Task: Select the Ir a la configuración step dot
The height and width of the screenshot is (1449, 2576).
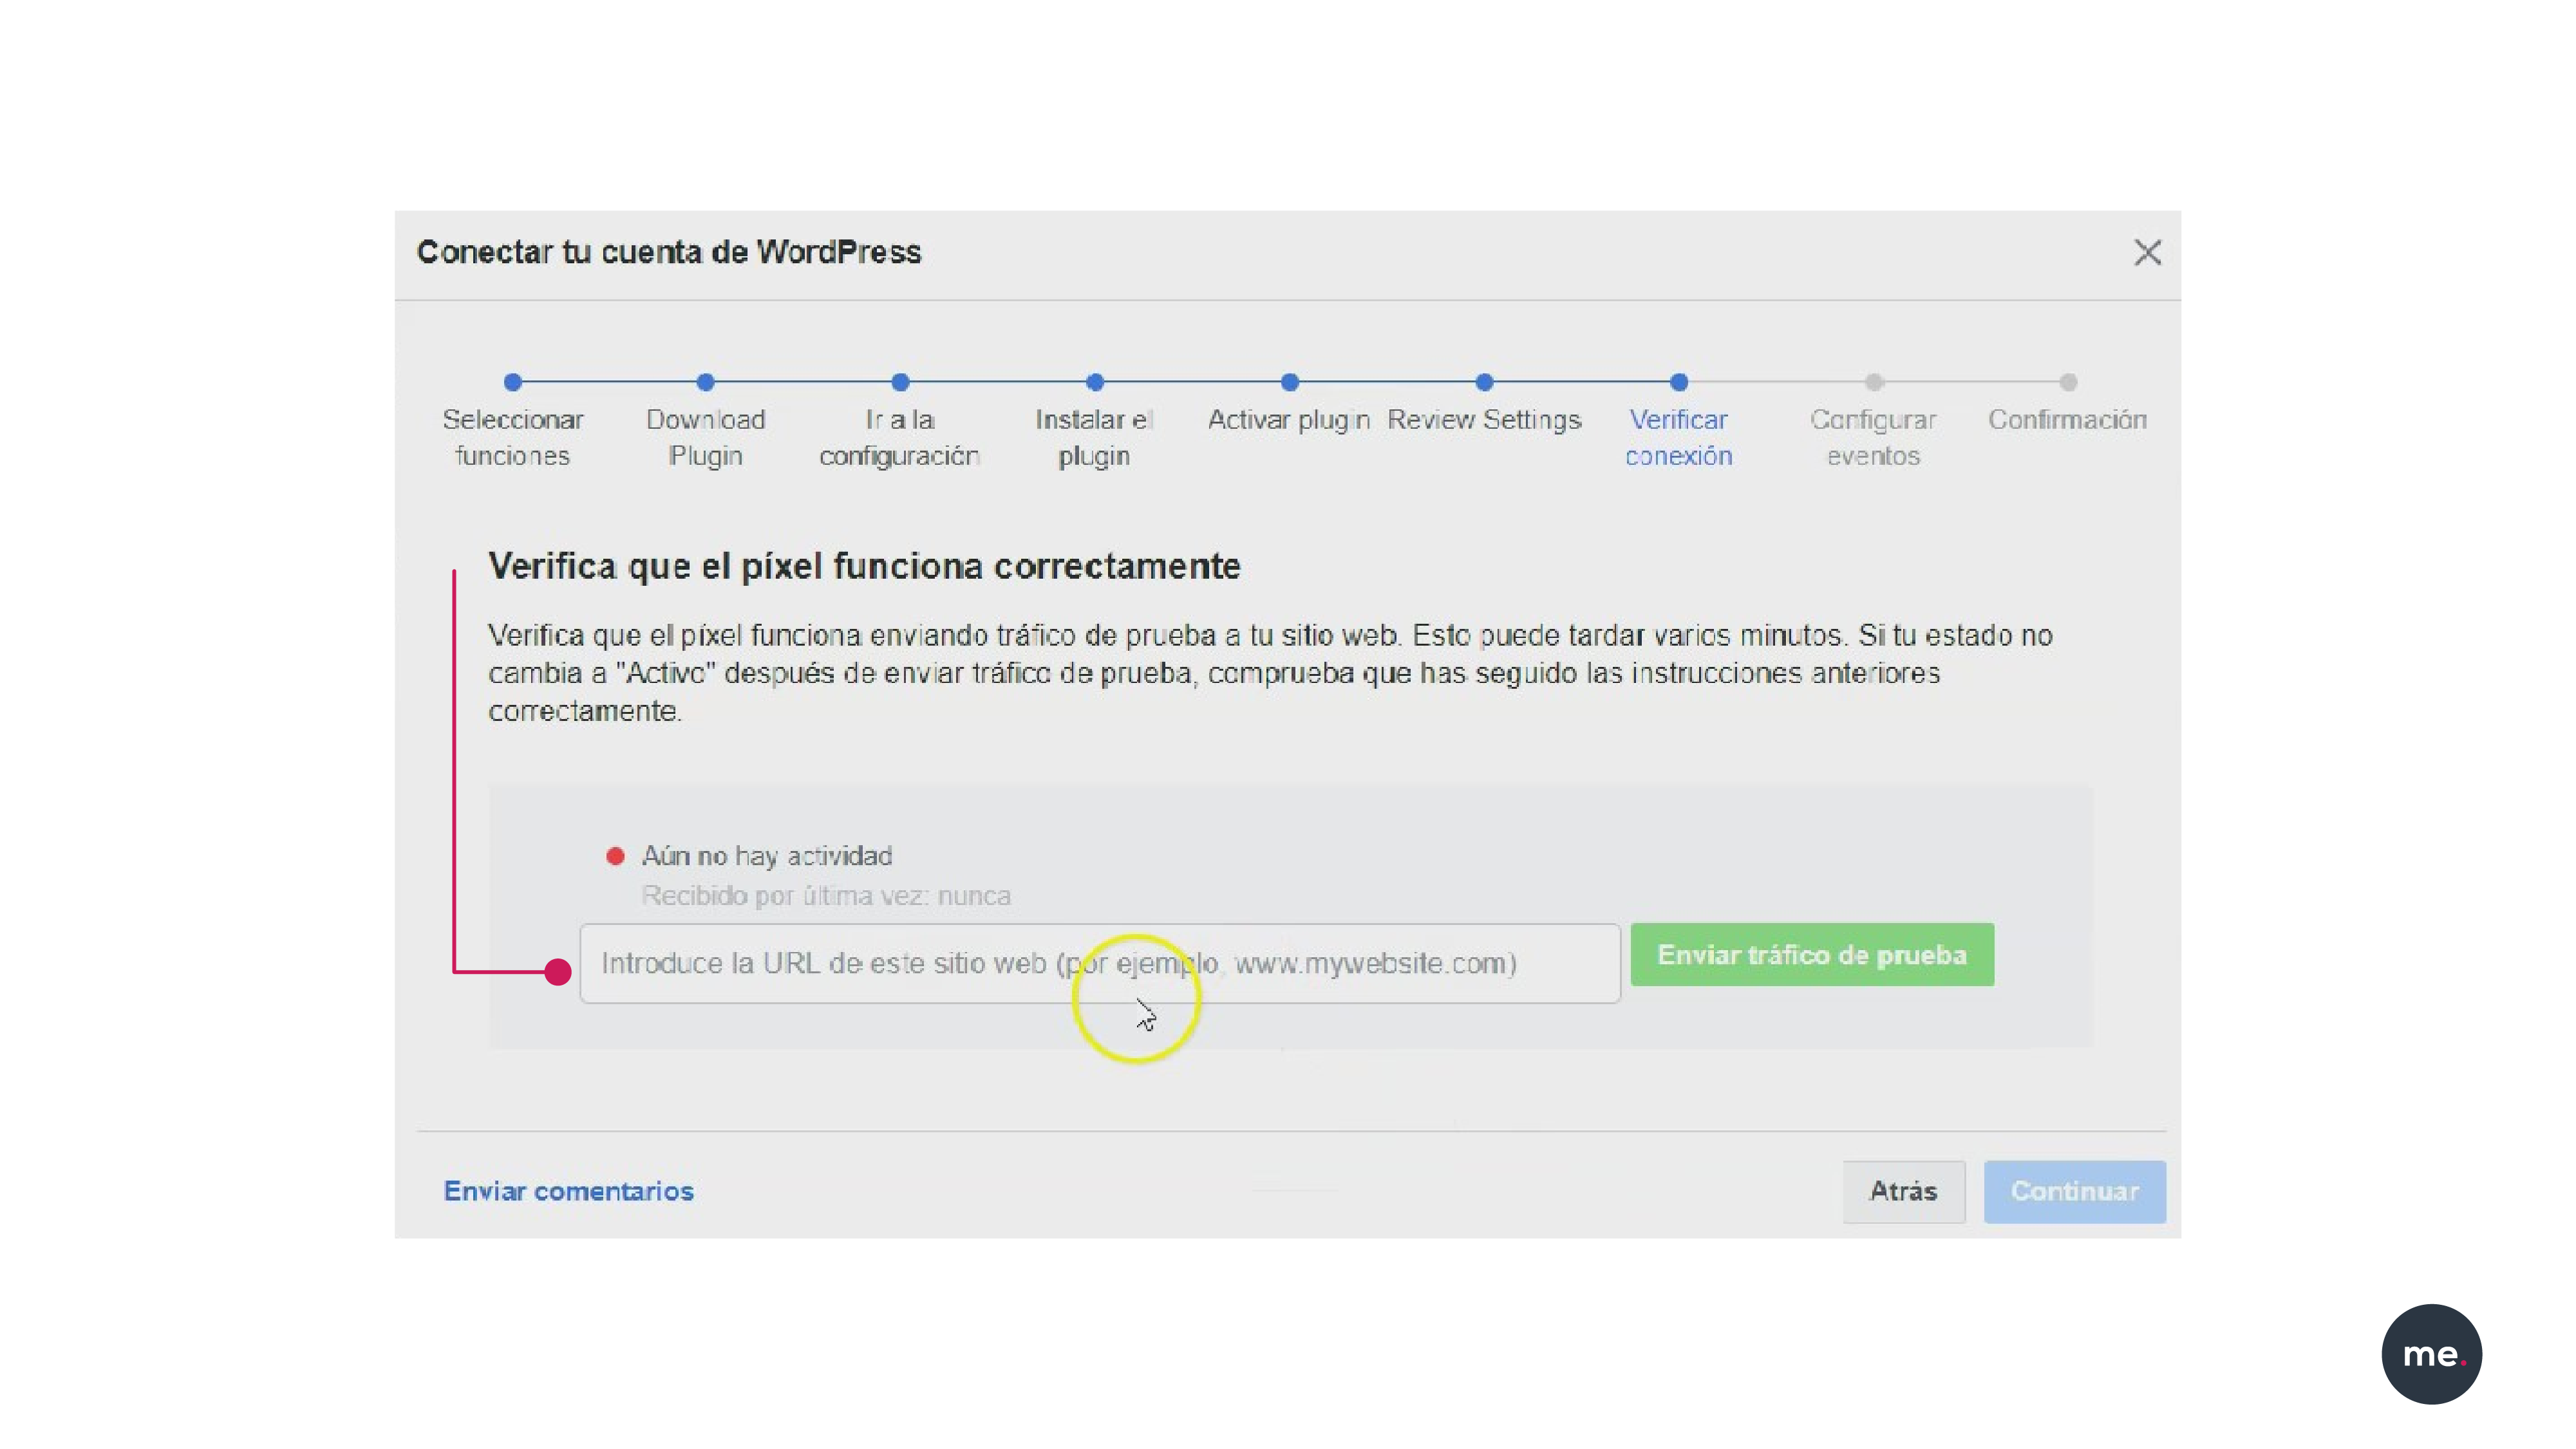Action: pos(900,382)
